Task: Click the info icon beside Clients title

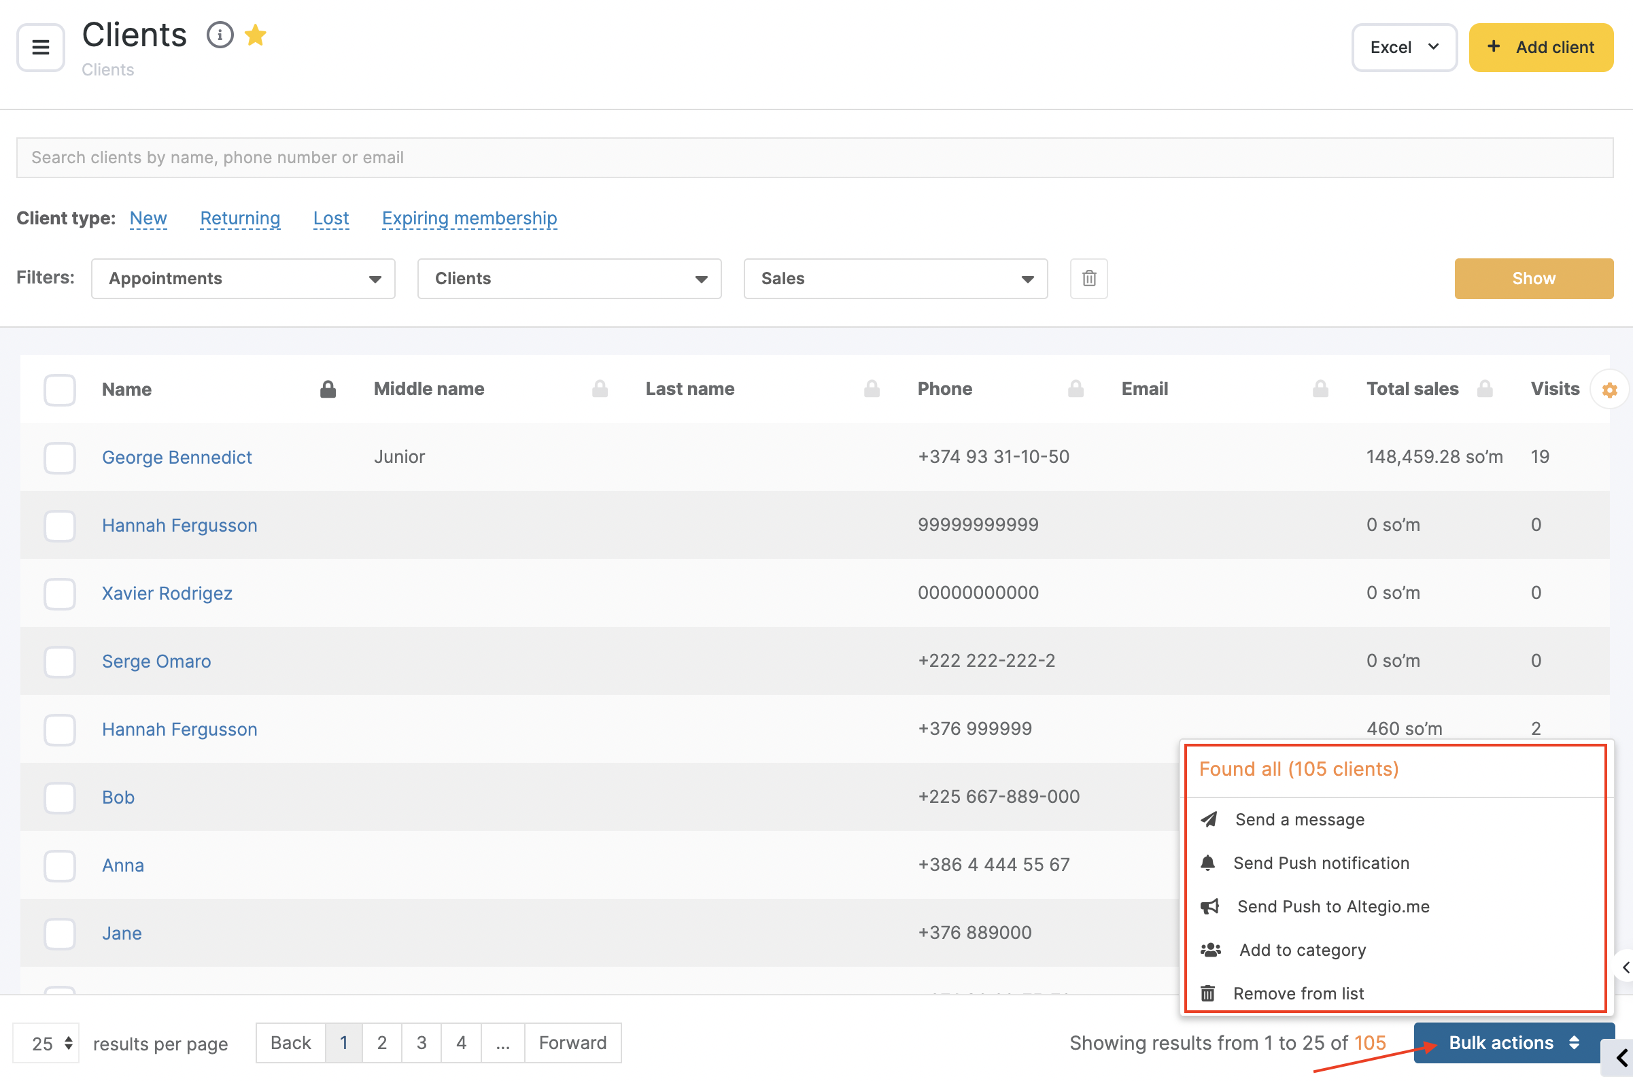Action: pos(220,35)
